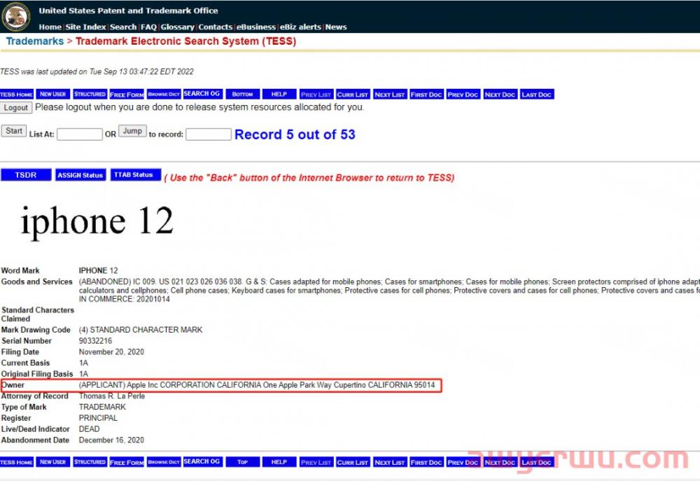Select the Type of Mark value 'TRADEMARK'
Image resolution: width=700 pixels, height=481 pixels.
tap(102, 407)
